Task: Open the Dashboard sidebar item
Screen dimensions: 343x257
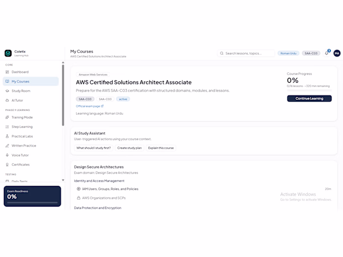Action: pyautogui.click(x=30, y=72)
